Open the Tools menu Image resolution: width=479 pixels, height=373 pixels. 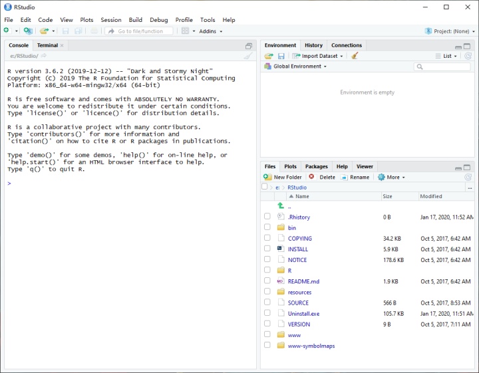pos(208,20)
